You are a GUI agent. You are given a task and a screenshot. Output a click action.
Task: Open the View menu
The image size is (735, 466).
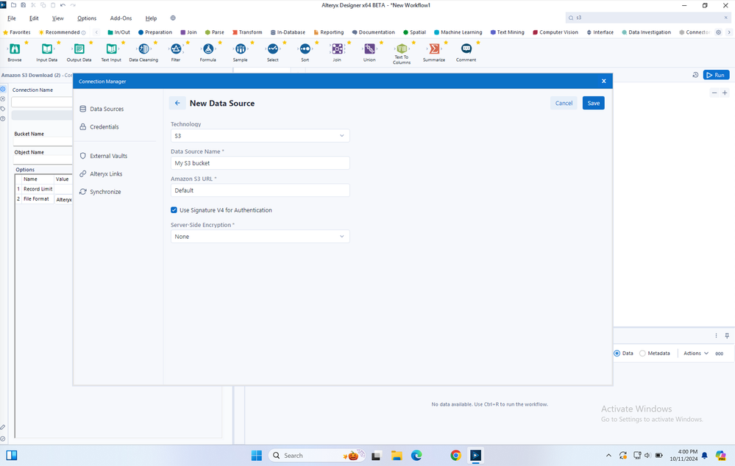57,18
